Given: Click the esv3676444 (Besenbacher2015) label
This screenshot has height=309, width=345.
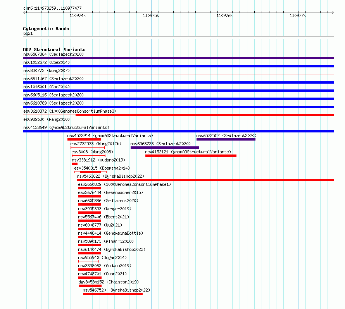Looking at the screenshot, I should (x=110, y=192).
